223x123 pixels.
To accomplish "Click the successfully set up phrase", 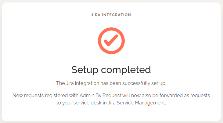I will pyautogui.click(x=144, y=83).
